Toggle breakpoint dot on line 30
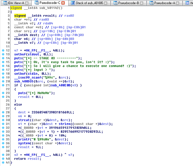This screenshot has height=166, width=193. [3, 120]
